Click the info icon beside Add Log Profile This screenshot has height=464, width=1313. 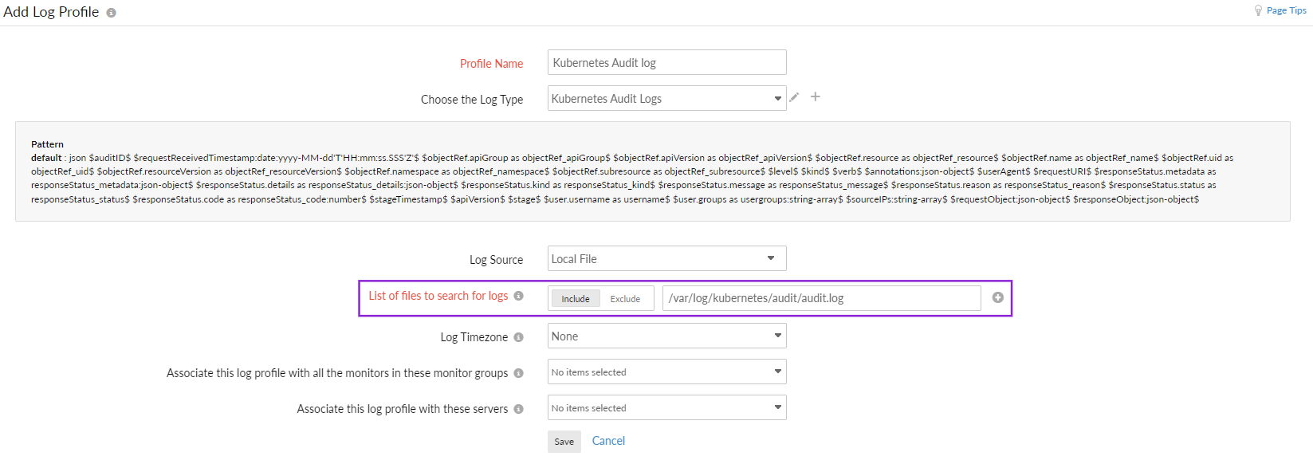[112, 13]
